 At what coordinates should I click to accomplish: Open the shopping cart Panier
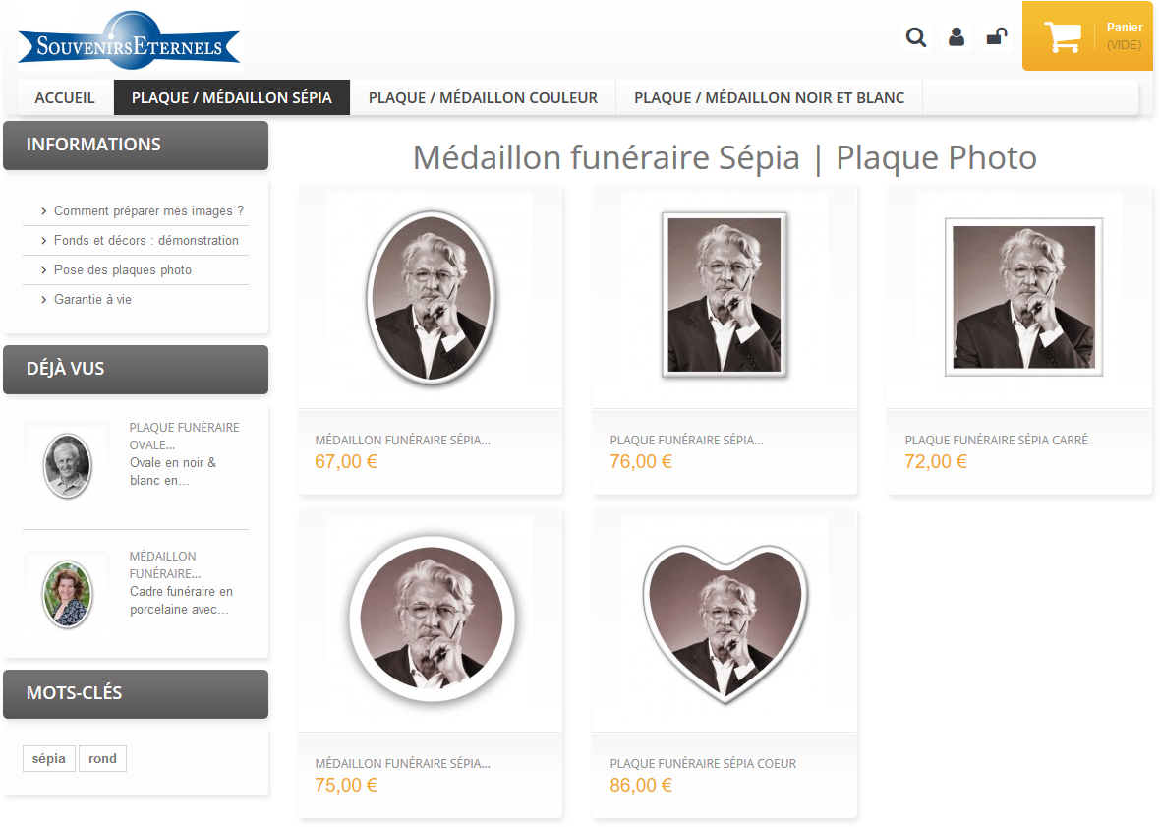[1087, 36]
